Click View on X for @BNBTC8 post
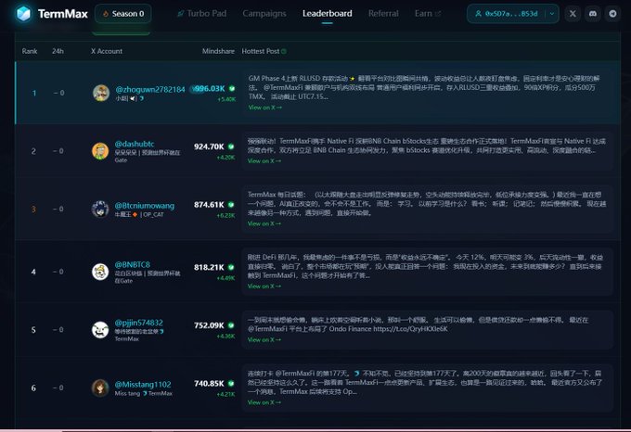The image size is (631, 432). pyautogui.click(x=264, y=286)
